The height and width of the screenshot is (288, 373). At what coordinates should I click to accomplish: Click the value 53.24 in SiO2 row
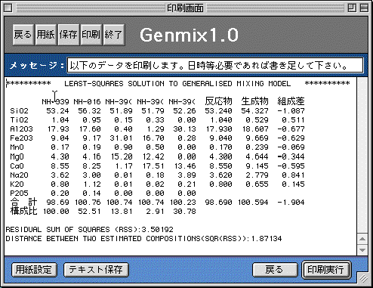57,111
